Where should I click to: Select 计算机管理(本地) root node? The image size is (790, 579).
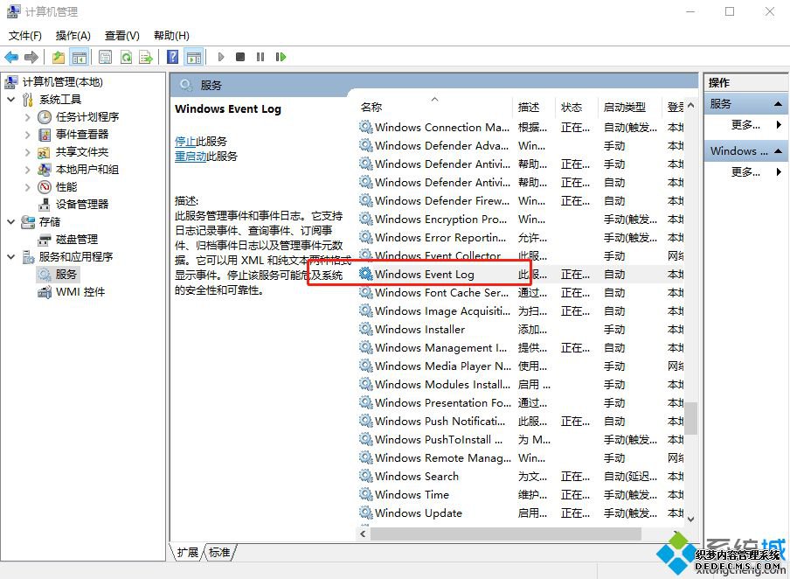tap(54, 81)
